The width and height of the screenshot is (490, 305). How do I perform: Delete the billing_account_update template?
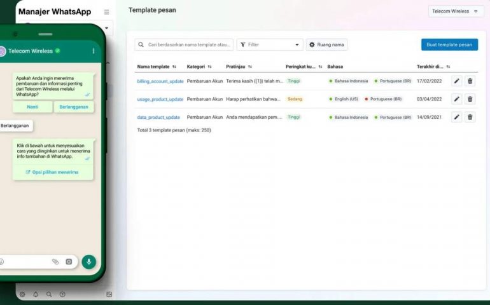click(470, 81)
